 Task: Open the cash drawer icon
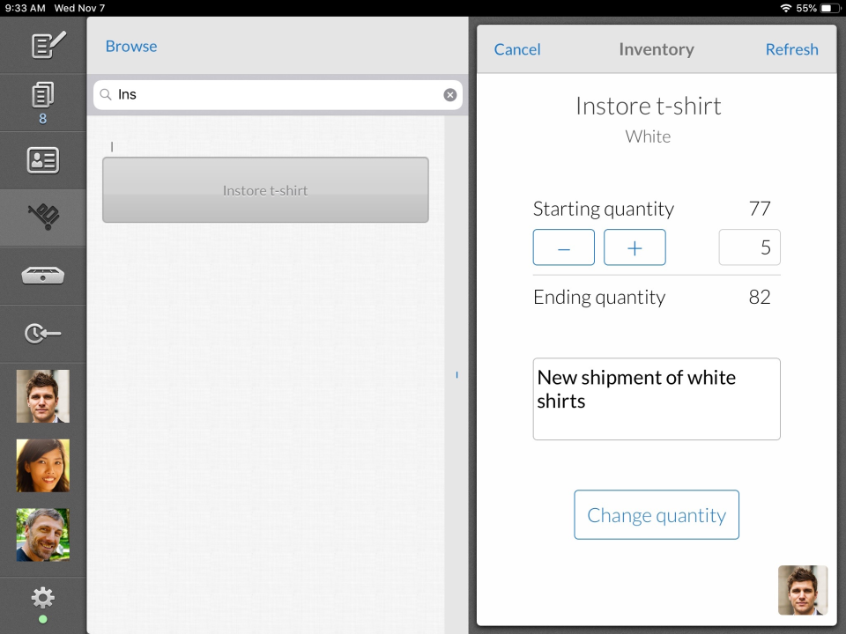pyautogui.click(x=43, y=276)
